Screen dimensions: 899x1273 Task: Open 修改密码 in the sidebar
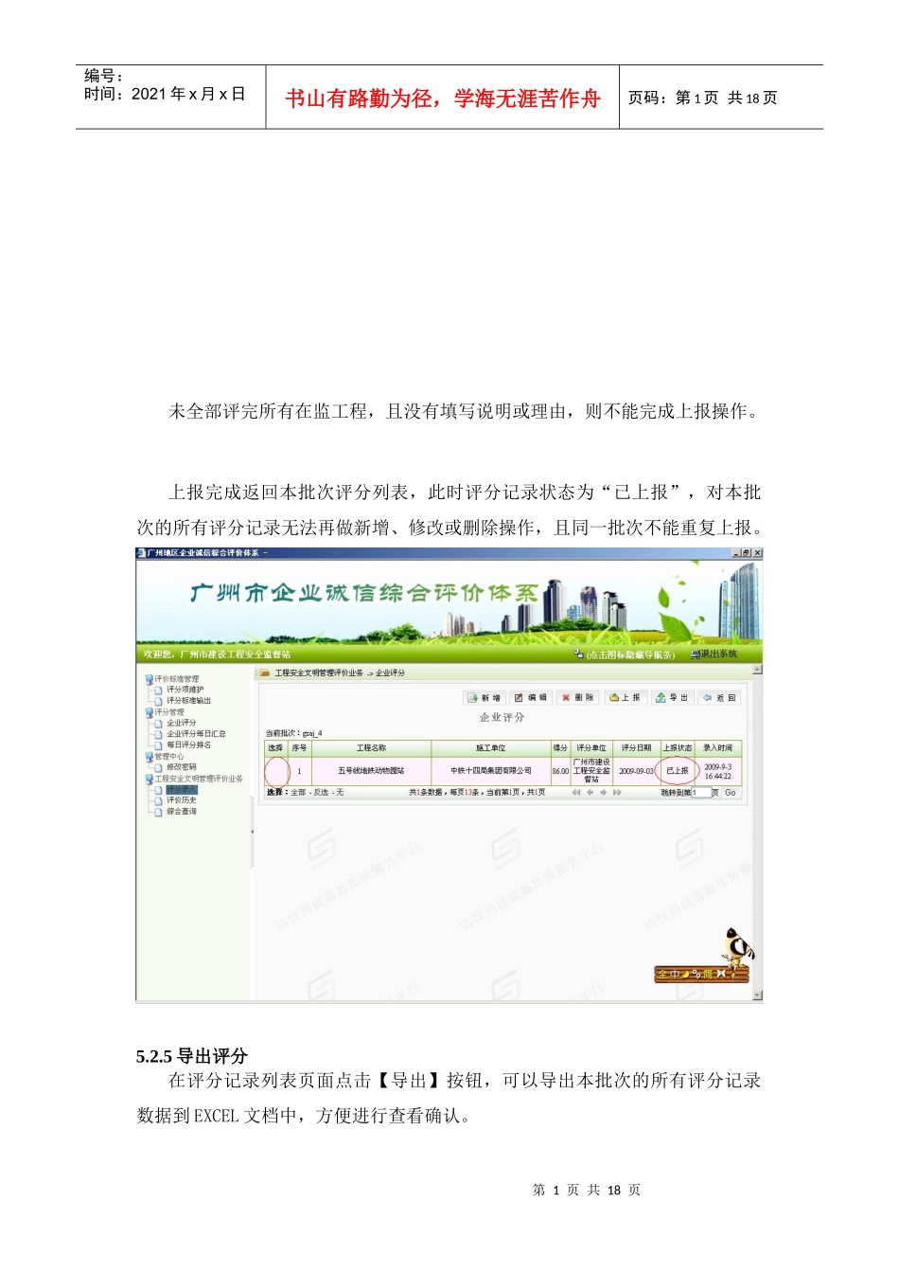181,767
